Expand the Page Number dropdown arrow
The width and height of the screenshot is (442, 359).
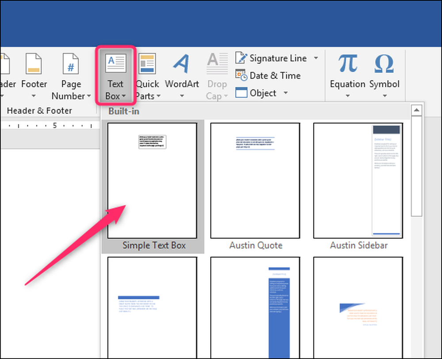tap(89, 96)
